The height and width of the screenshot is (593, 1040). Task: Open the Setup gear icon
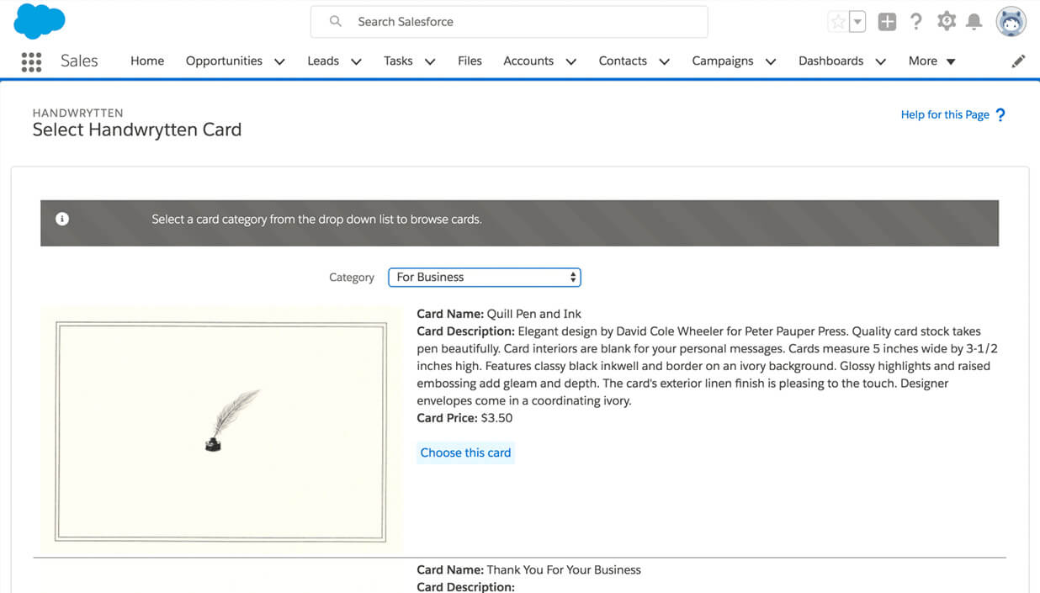click(947, 22)
